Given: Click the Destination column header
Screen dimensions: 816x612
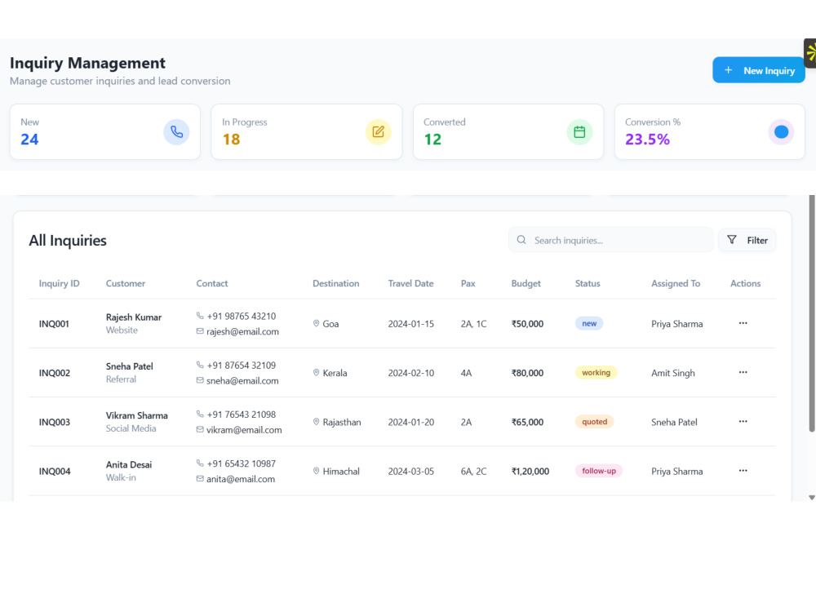Looking at the screenshot, I should tap(335, 283).
